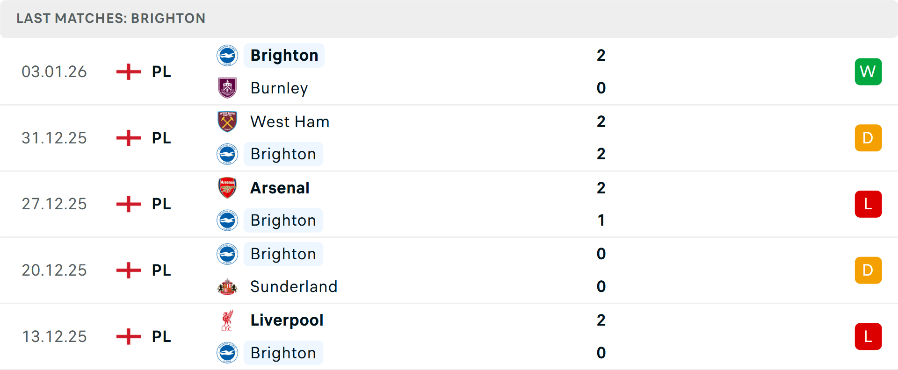The height and width of the screenshot is (370, 898).
Task: Click Brighton crest in the Burnley match
Action: click(227, 56)
